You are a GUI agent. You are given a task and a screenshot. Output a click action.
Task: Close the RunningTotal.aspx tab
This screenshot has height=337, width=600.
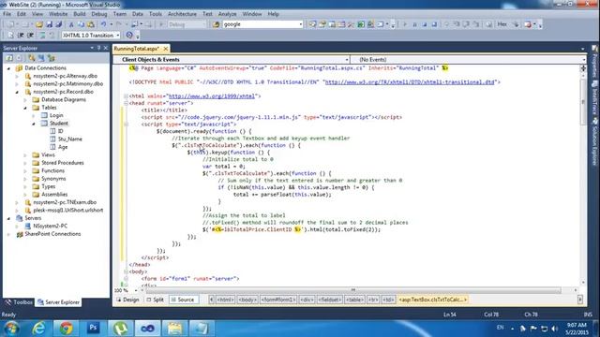pyautogui.click(x=165, y=49)
